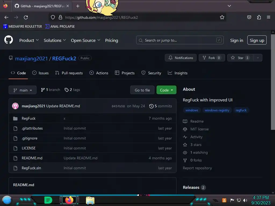Open the 0 forks link
The image size is (275, 206).
click(x=192, y=160)
